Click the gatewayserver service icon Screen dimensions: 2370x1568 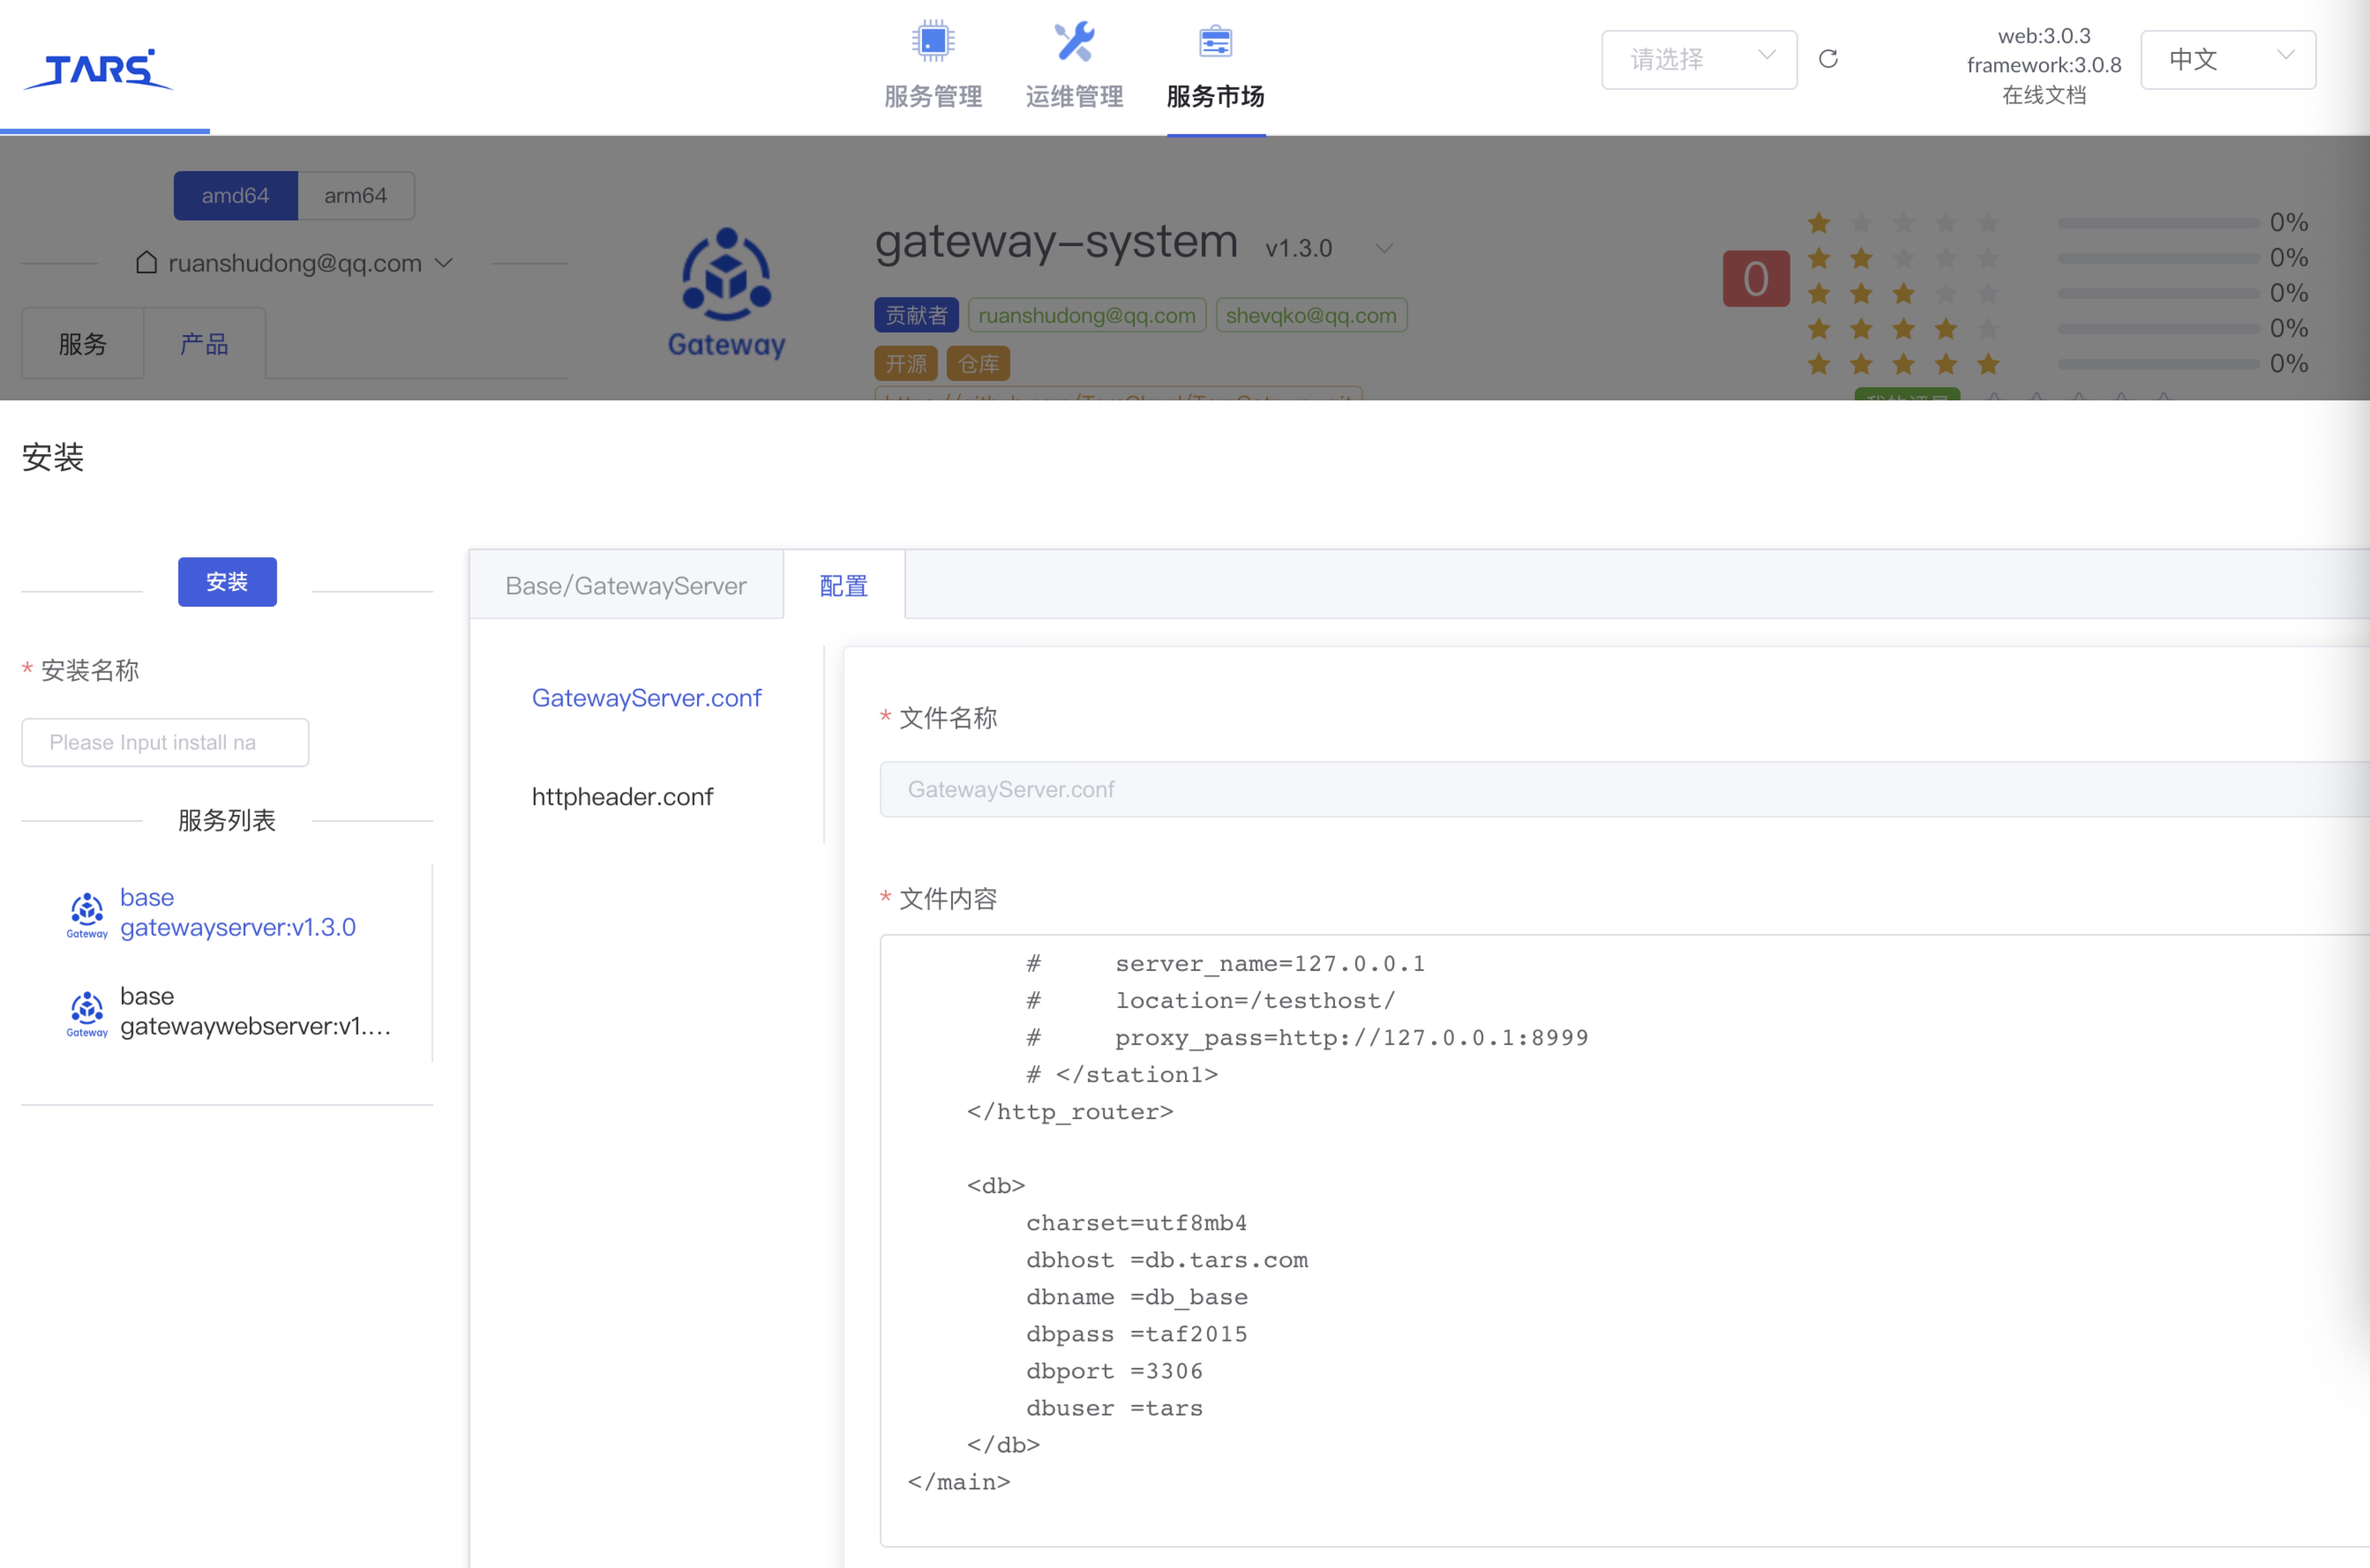[x=87, y=913]
